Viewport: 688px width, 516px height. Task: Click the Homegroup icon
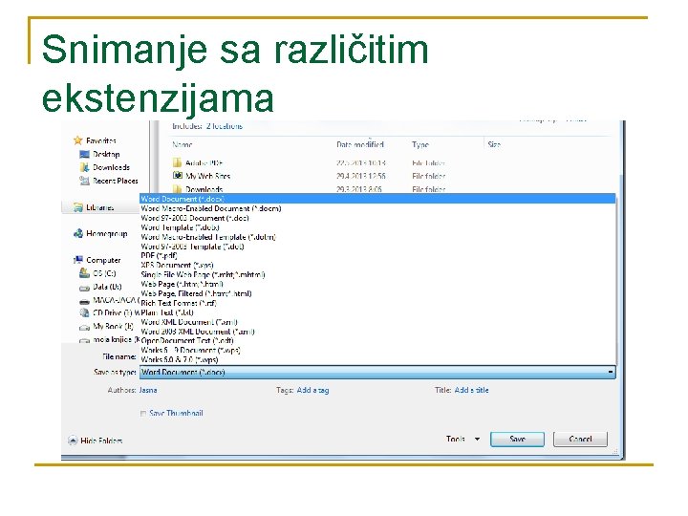click(78, 233)
